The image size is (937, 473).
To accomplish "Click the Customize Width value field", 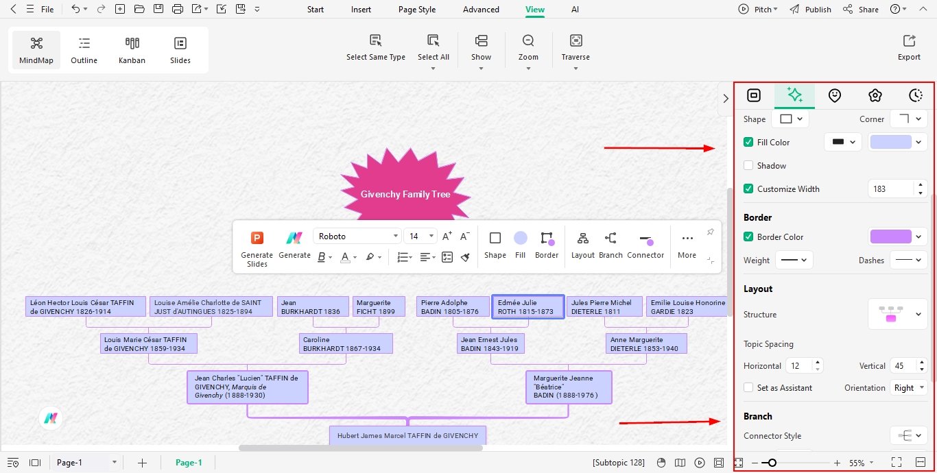I will click(892, 189).
